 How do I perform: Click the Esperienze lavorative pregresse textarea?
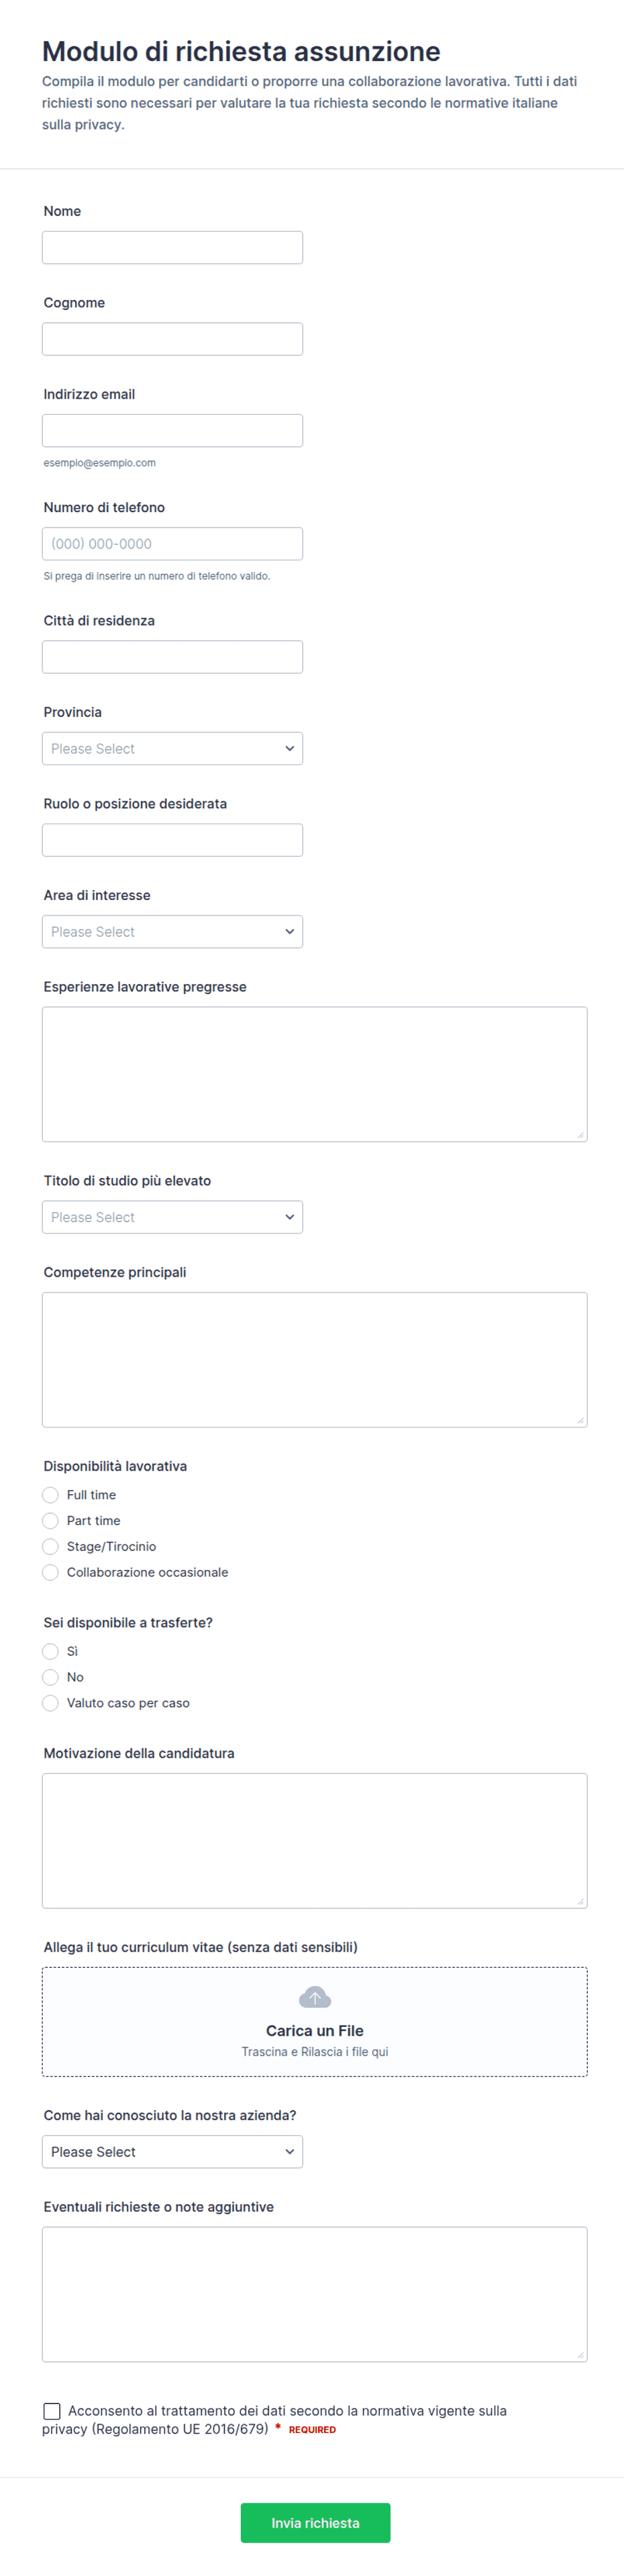314,1073
